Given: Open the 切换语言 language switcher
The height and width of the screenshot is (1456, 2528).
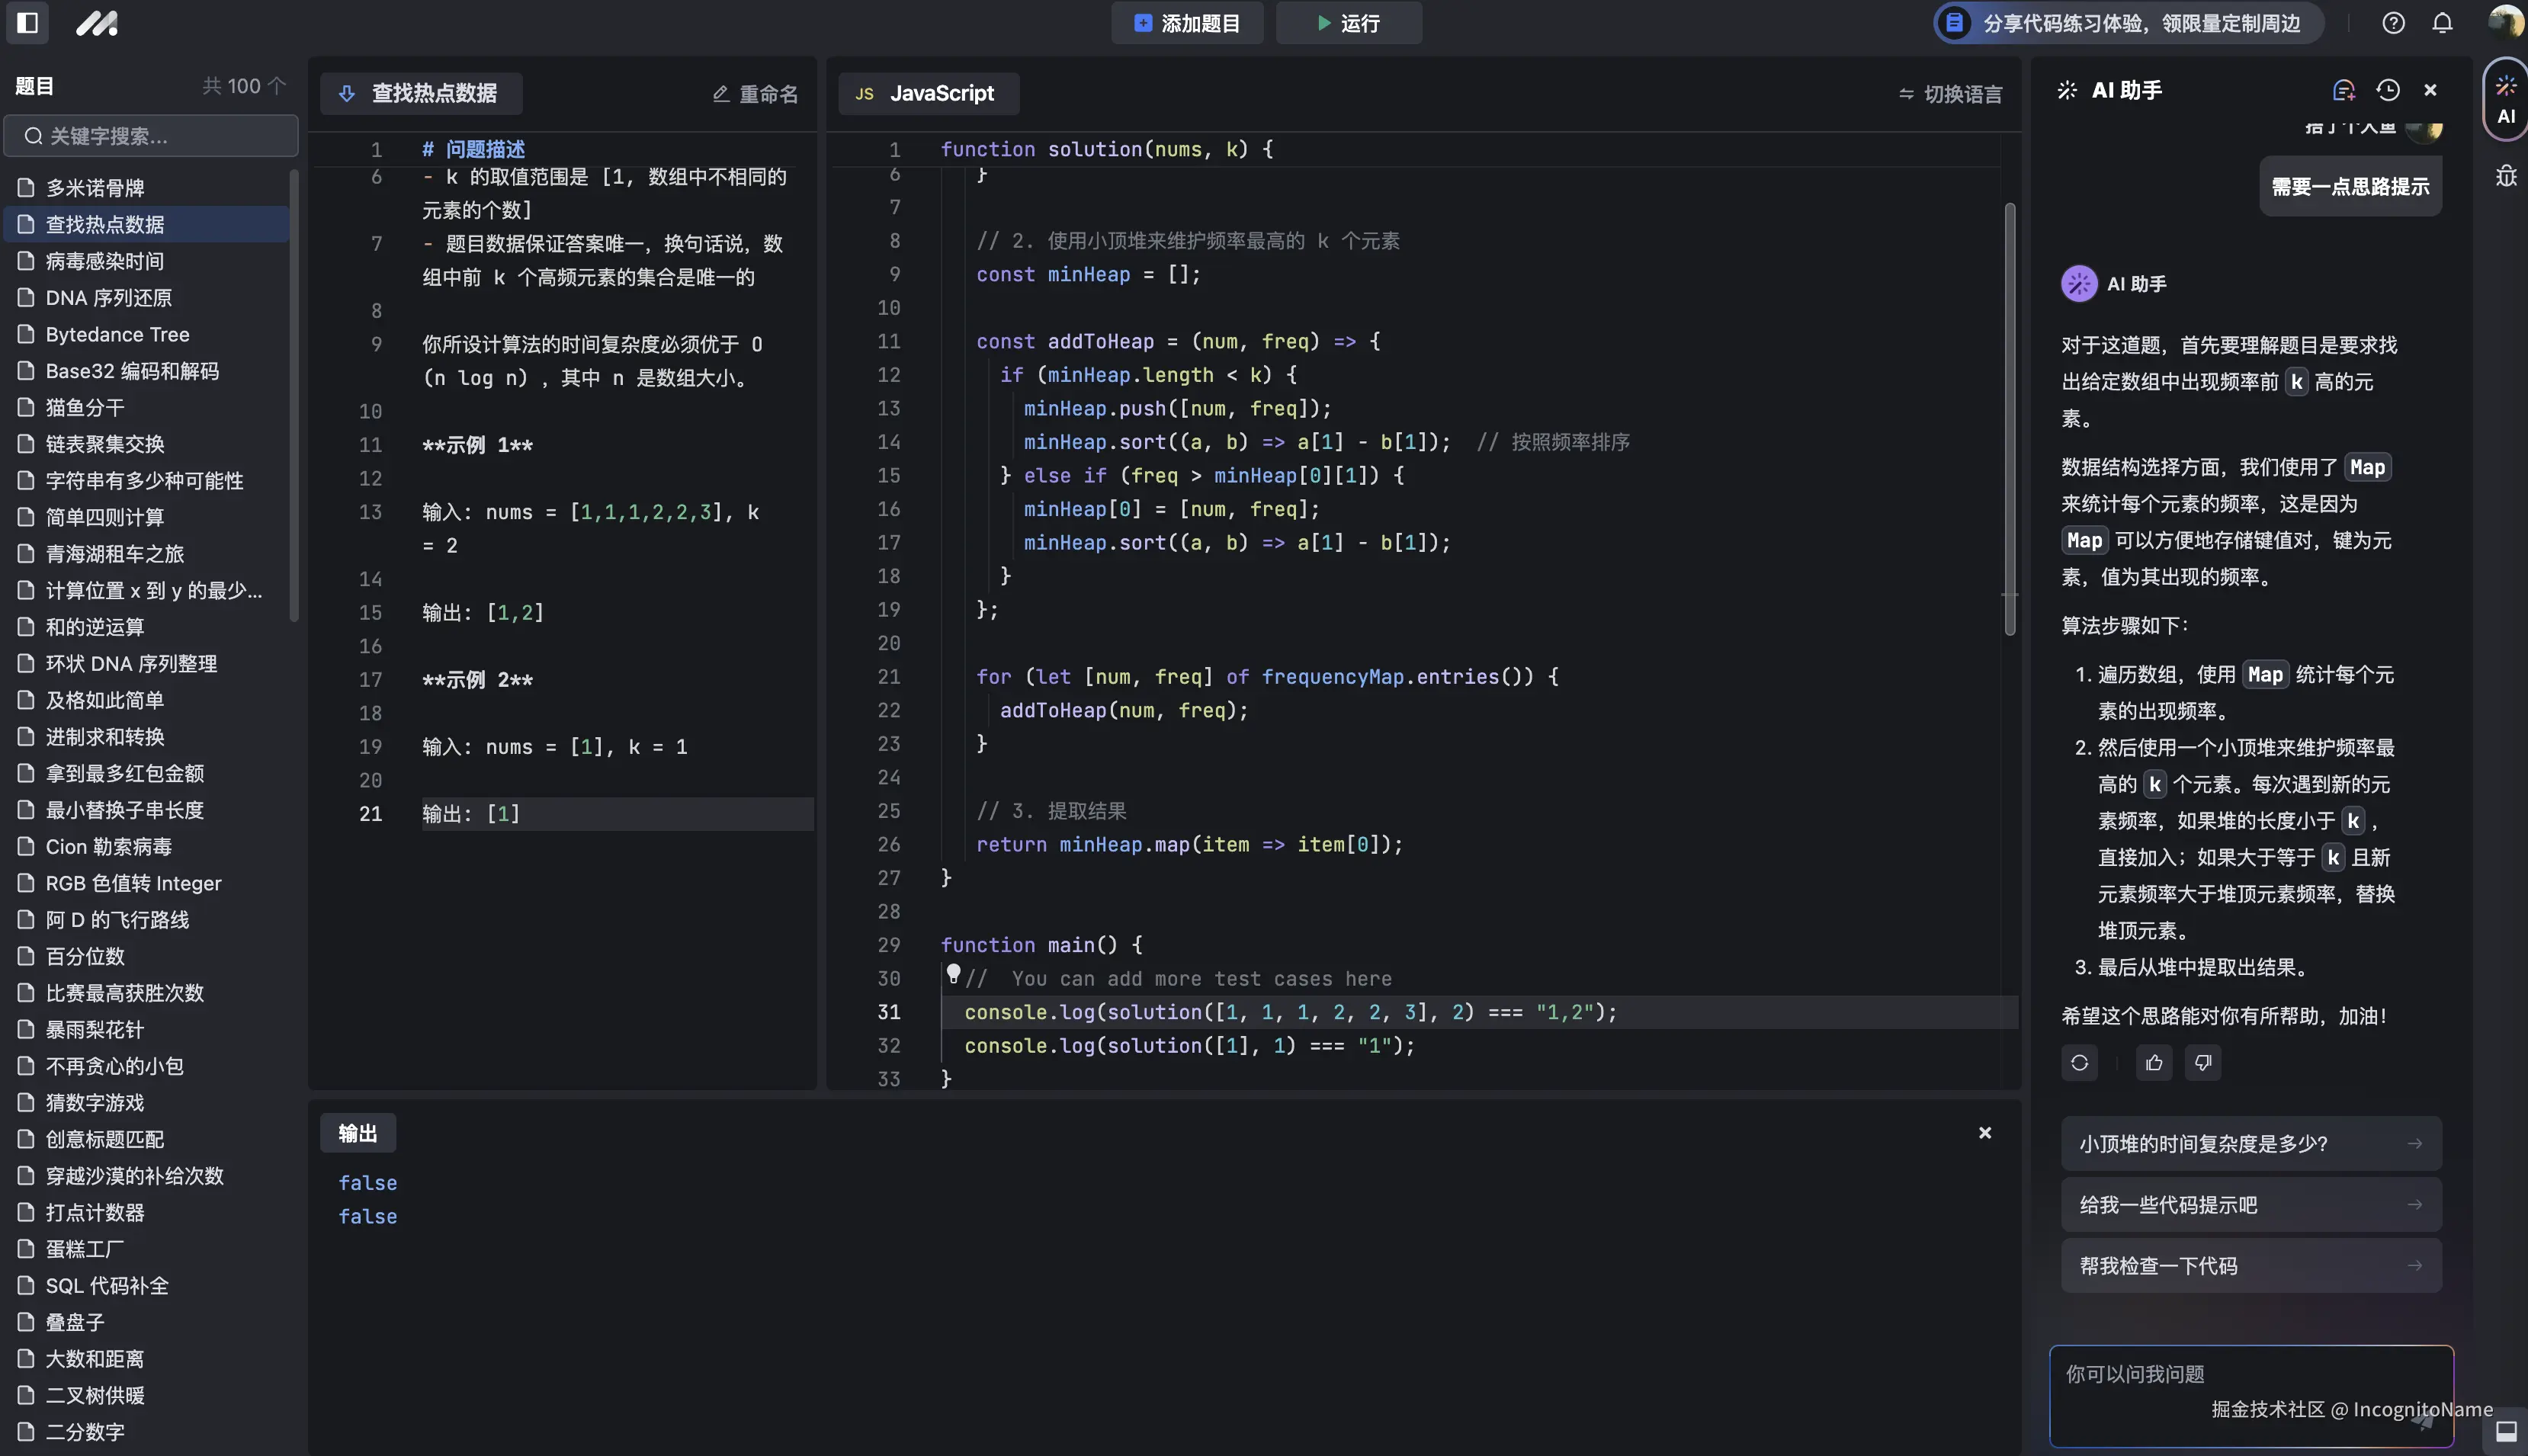Looking at the screenshot, I should pyautogui.click(x=1950, y=94).
